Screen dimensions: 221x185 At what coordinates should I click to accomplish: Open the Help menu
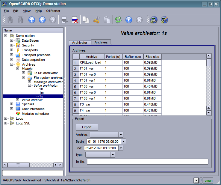(x=38, y=11)
